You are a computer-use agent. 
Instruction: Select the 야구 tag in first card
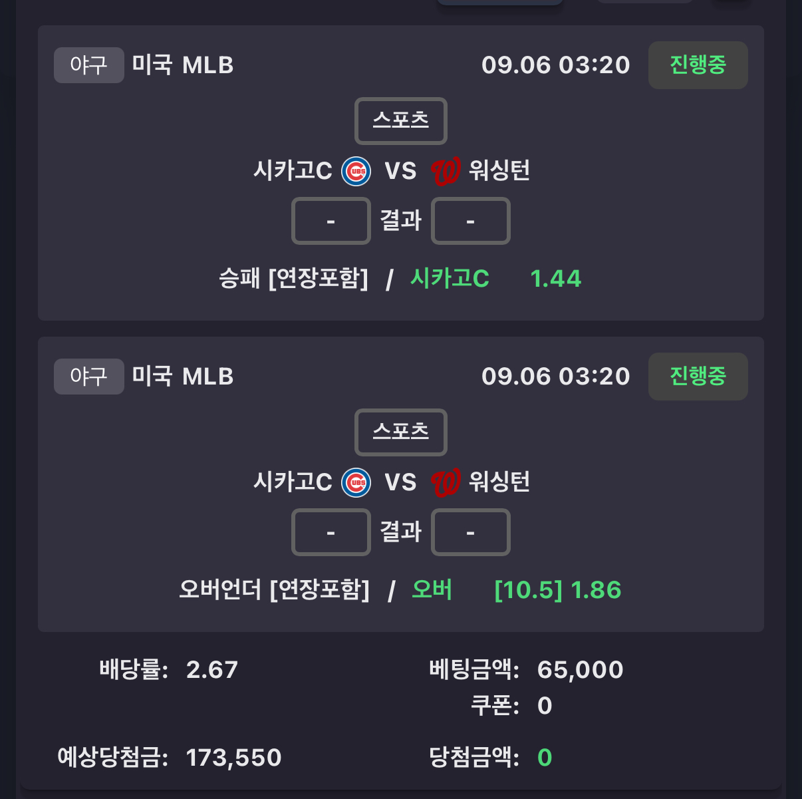pyautogui.click(x=89, y=65)
